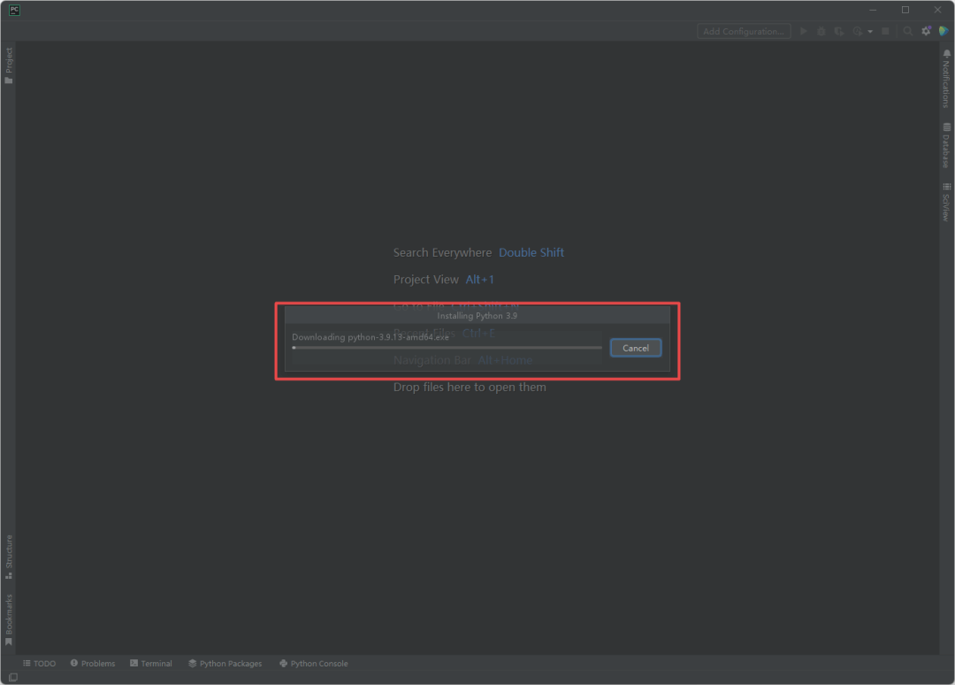The height and width of the screenshot is (685, 955).
Task: Expand the Profile run options dropdown arrow
Action: (870, 31)
